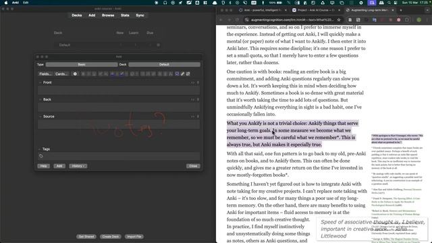The width and height of the screenshot is (432, 243).
Task: Click the browser reload icon
Action: [x=238, y=20]
